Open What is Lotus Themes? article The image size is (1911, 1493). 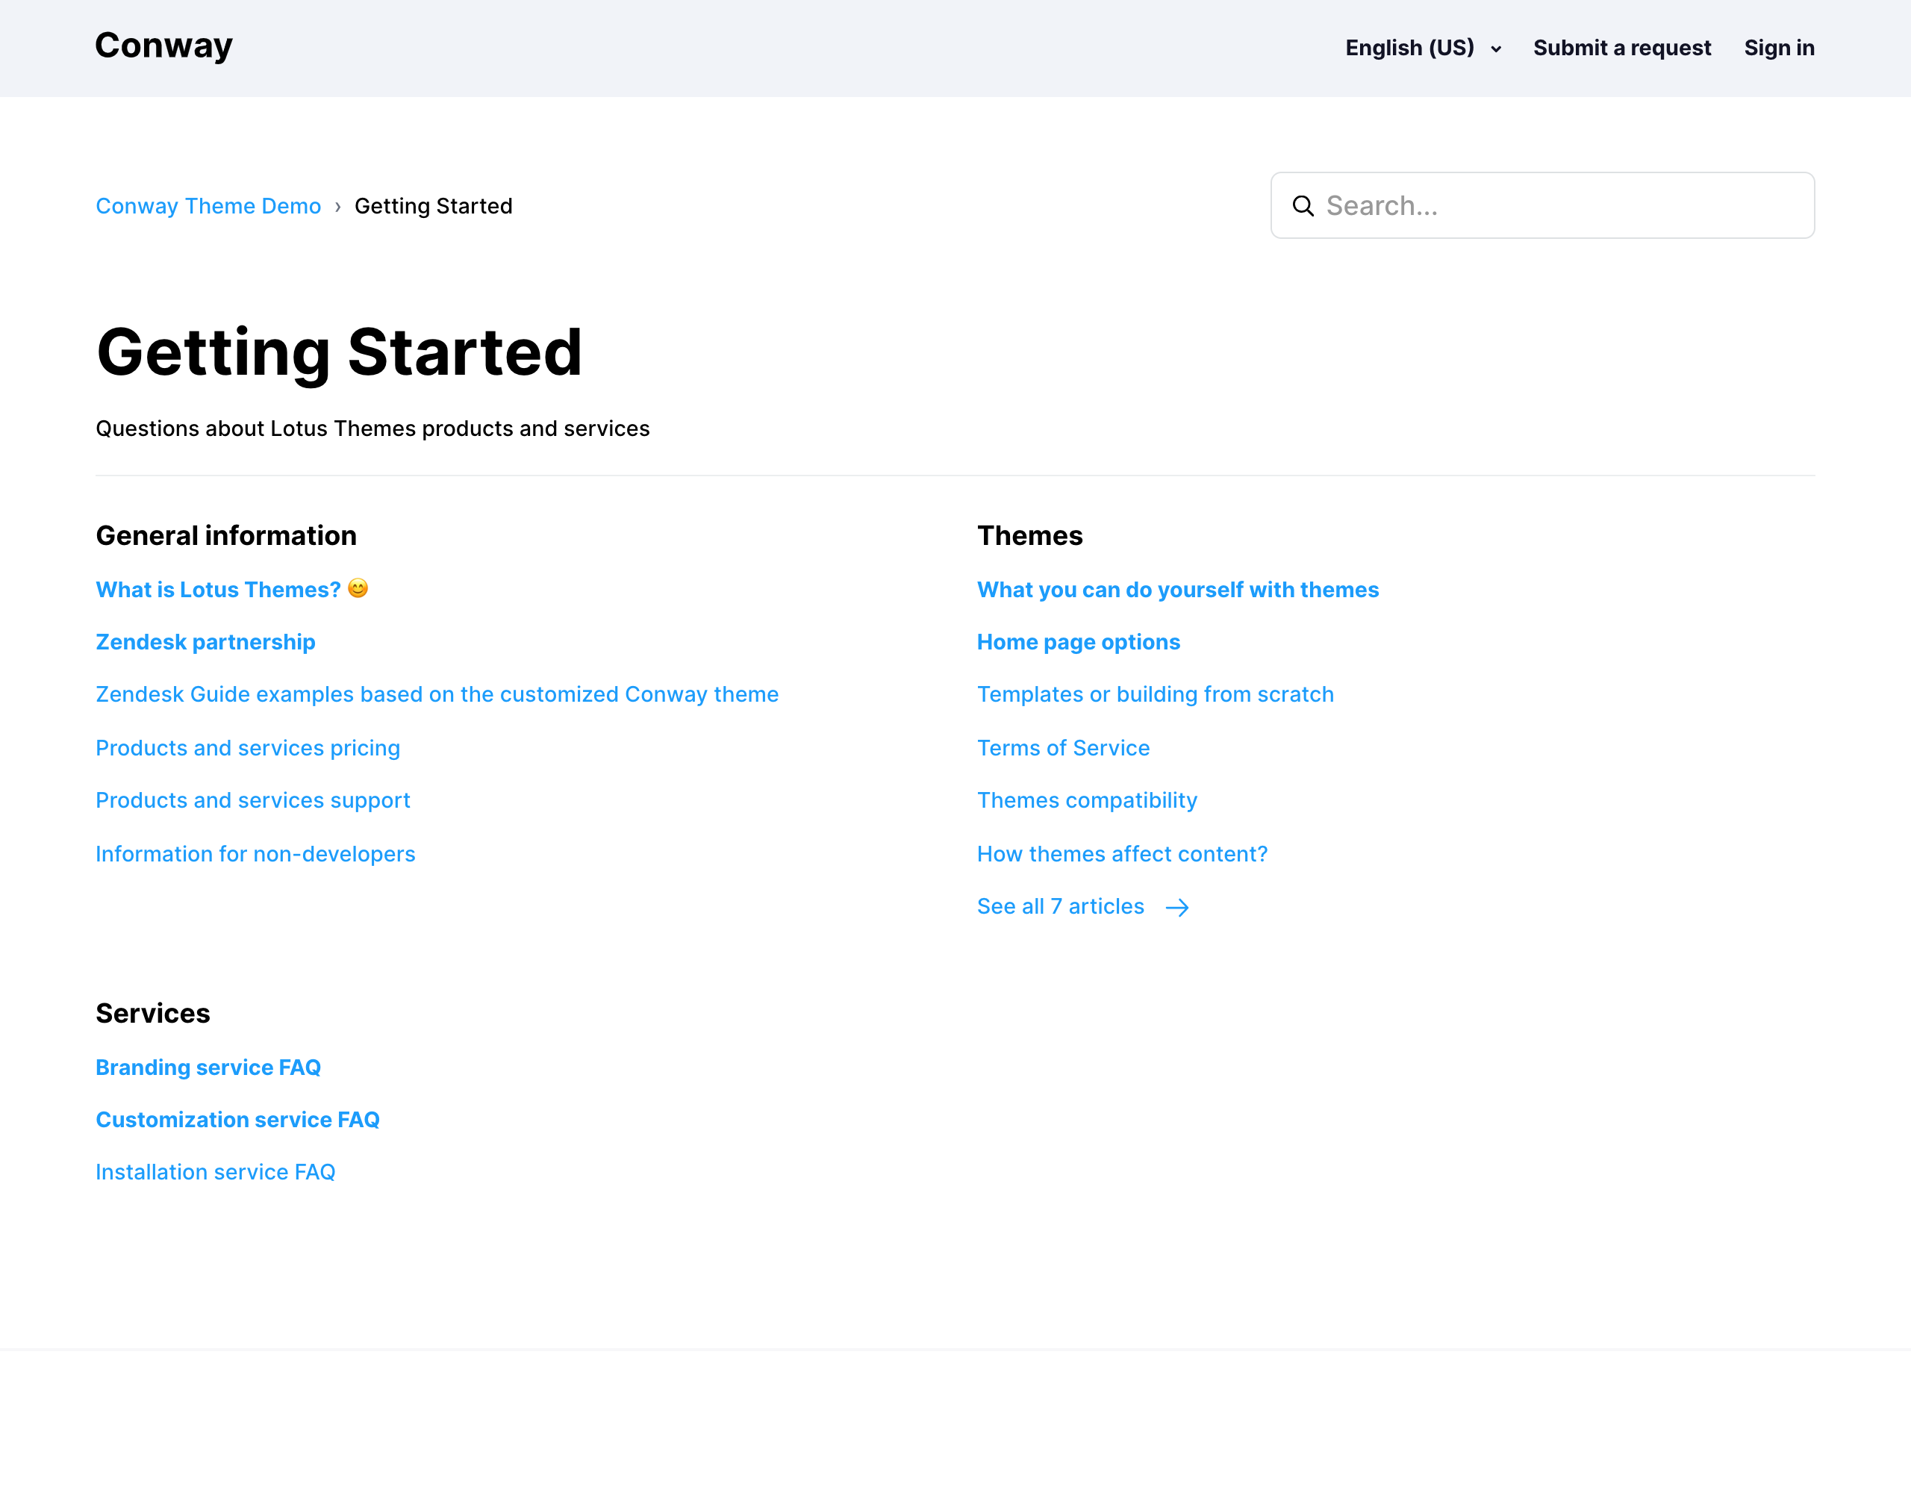click(x=218, y=590)
